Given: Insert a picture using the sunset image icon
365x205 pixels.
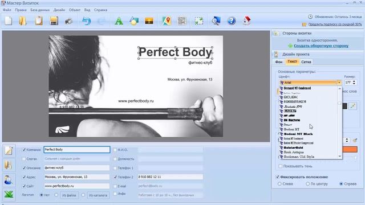Looking at the screenshot, I should coord(149,21).
